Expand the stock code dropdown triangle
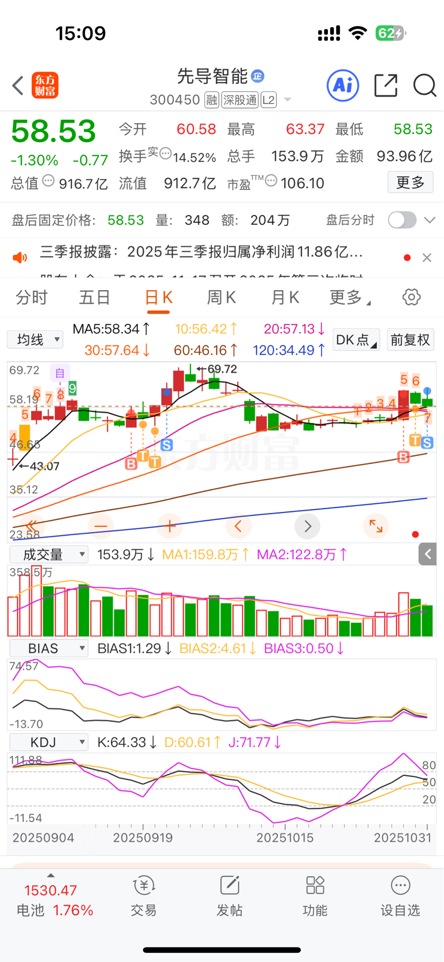Screen dimensions: 444x962 click(x=288, y=100)
